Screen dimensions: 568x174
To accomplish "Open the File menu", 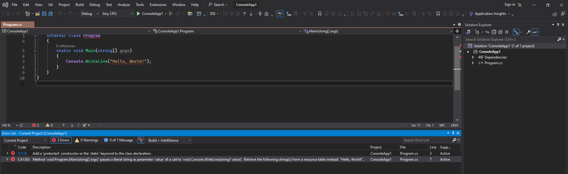I will click(15, 5).
